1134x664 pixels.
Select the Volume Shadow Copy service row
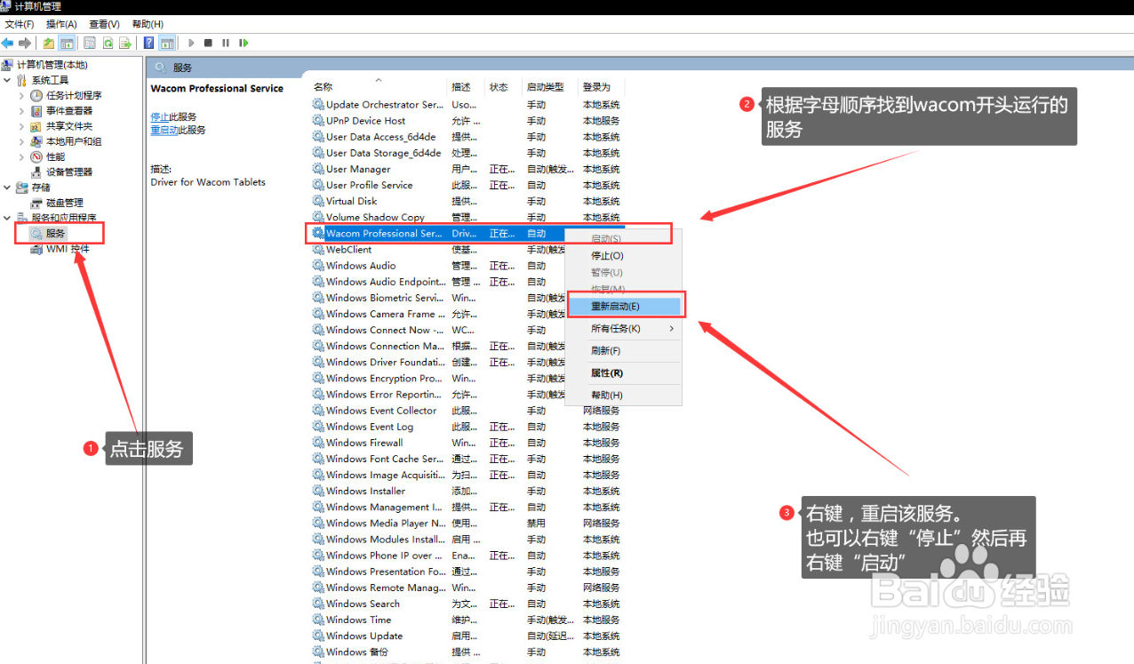tap(467, 217)
